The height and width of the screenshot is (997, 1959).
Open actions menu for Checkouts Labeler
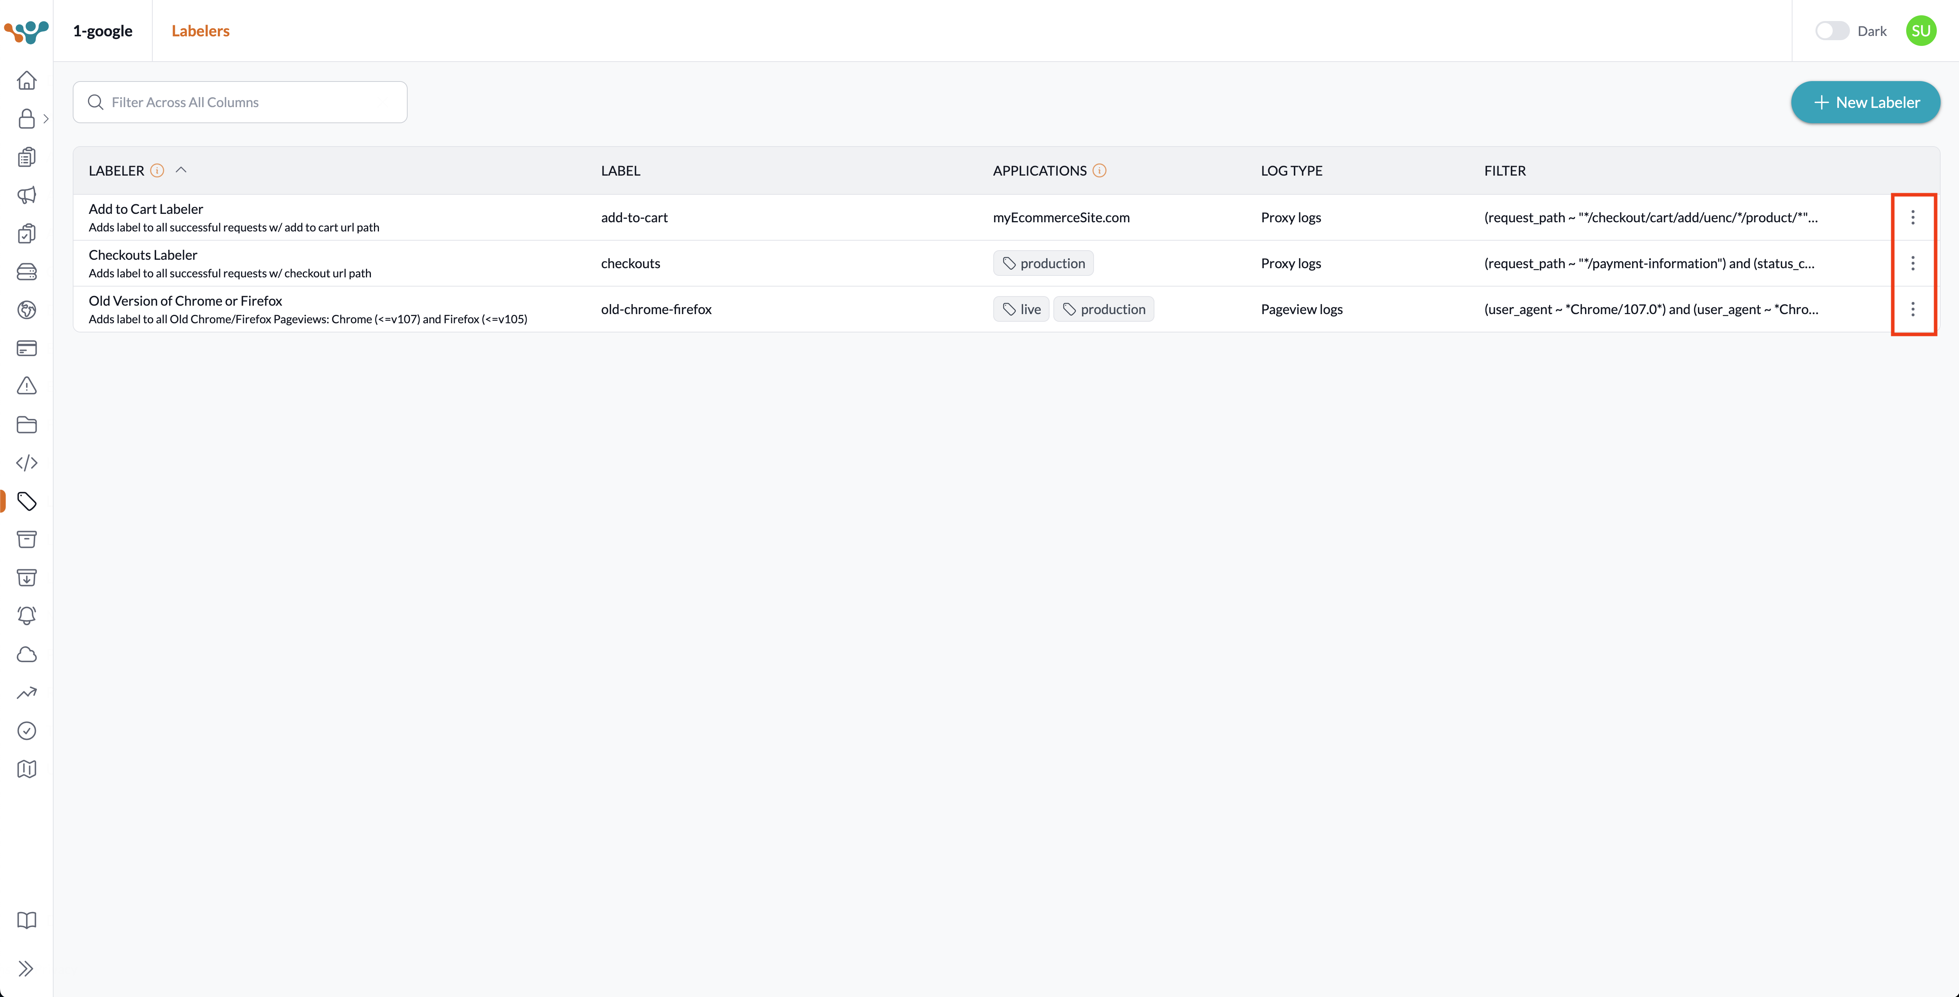coord(1913,263)
